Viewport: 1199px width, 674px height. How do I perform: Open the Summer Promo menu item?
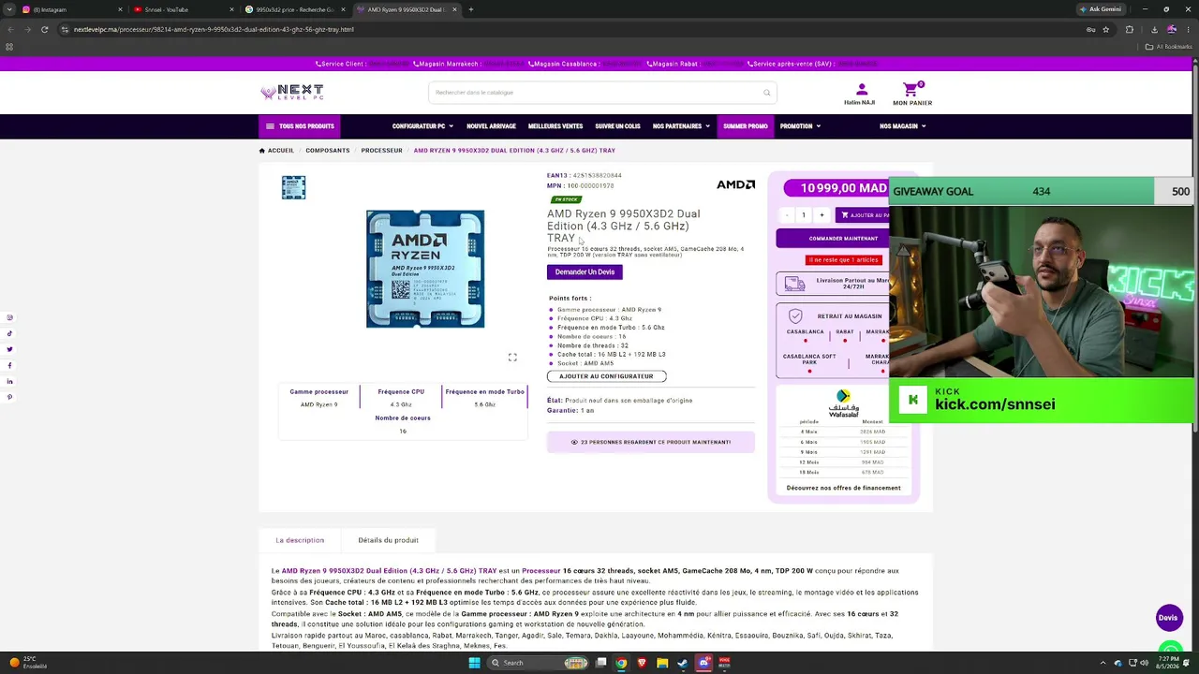click(745, 126)
